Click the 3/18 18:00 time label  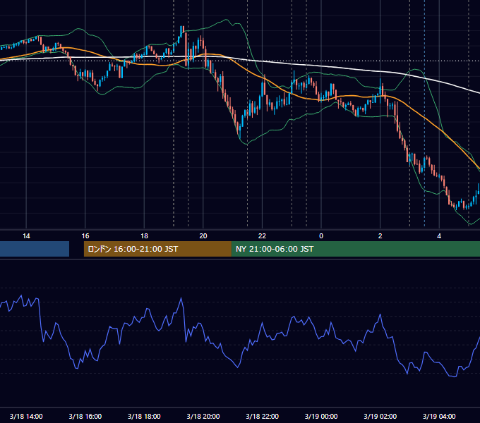coord(144,416)
